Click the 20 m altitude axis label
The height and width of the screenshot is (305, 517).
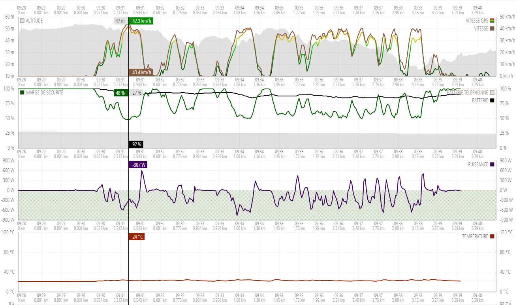(x=10, y=64)
